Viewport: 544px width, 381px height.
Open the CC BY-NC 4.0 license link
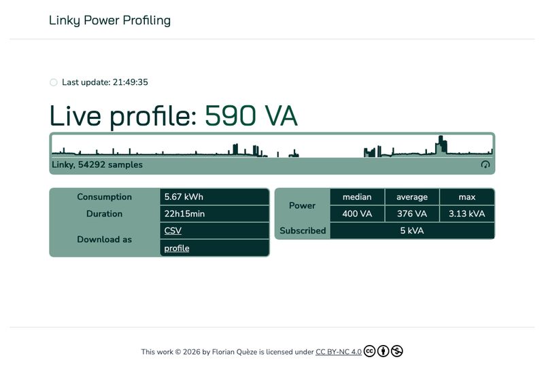[x=338, y=352]
